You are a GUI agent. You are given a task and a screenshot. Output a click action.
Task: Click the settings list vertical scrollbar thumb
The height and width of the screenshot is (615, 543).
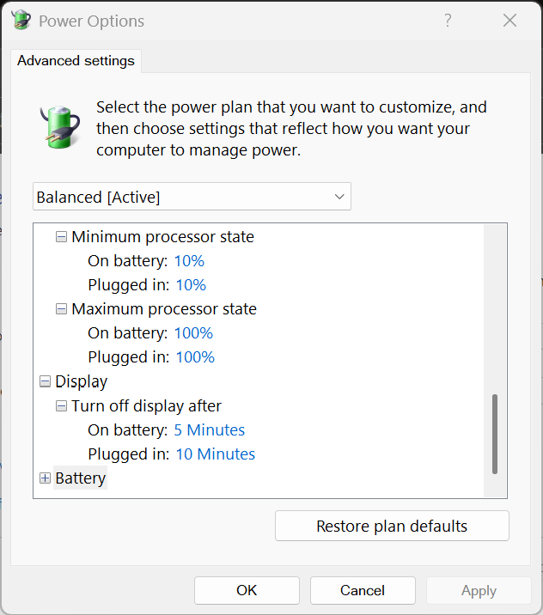(x=495, y=434)
